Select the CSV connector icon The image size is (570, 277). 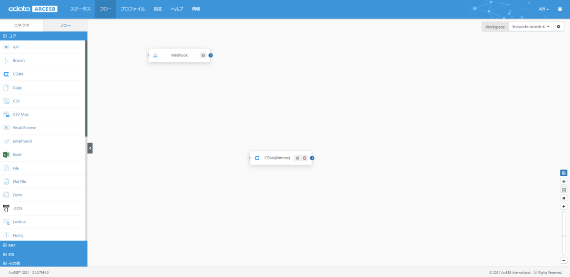6,101
